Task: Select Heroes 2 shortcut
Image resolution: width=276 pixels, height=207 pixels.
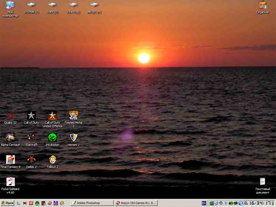Action: click(73, 138)
